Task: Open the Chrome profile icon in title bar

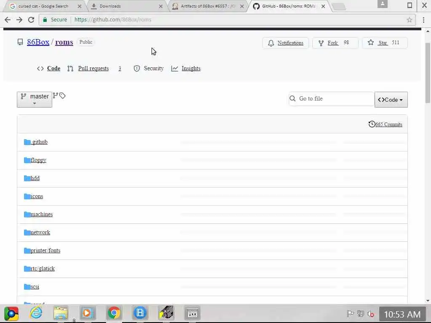Action: 382,4
